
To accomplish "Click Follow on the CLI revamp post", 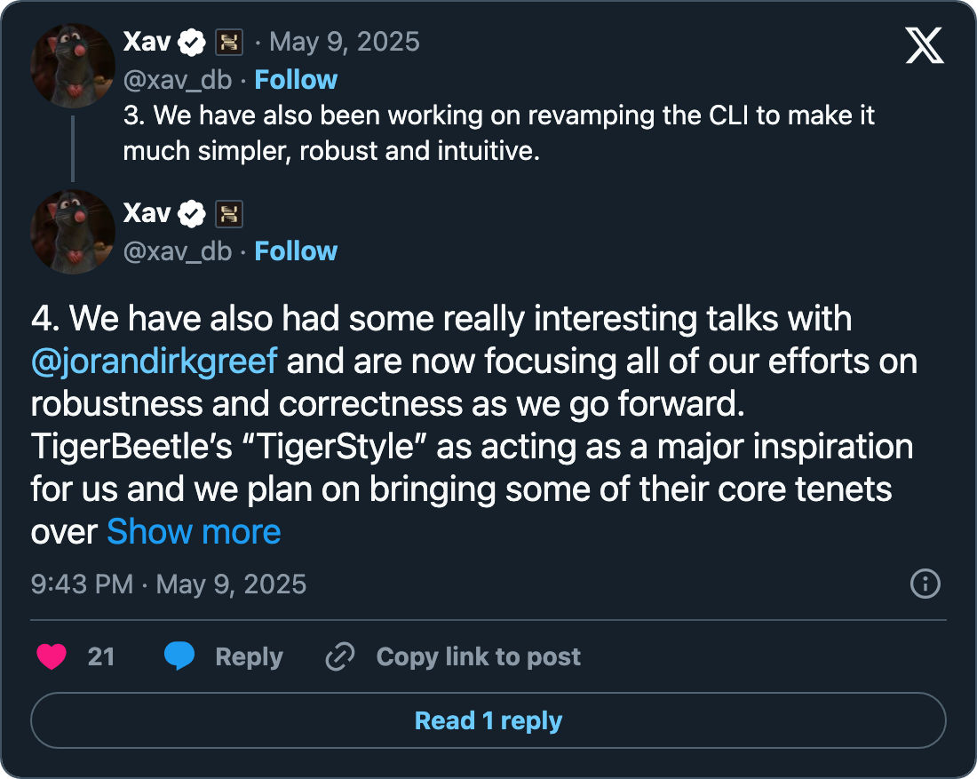I will tap(296, 80).
